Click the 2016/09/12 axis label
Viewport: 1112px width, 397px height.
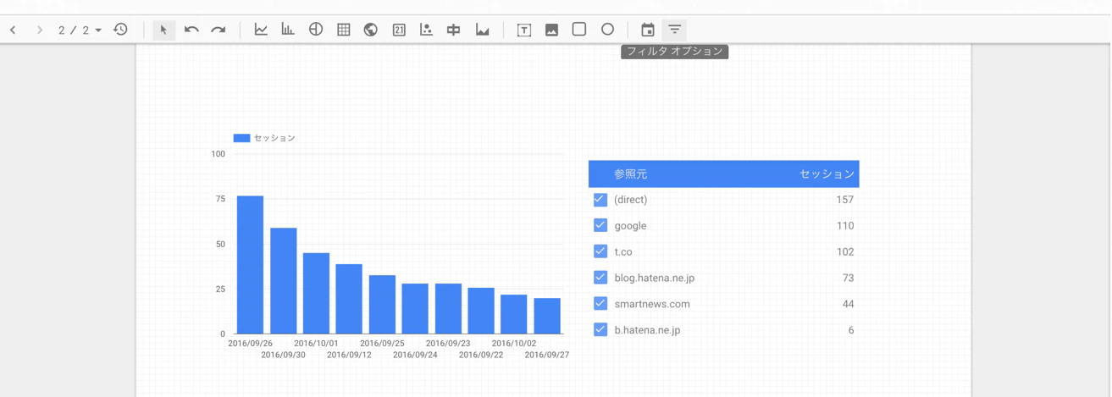349,355
